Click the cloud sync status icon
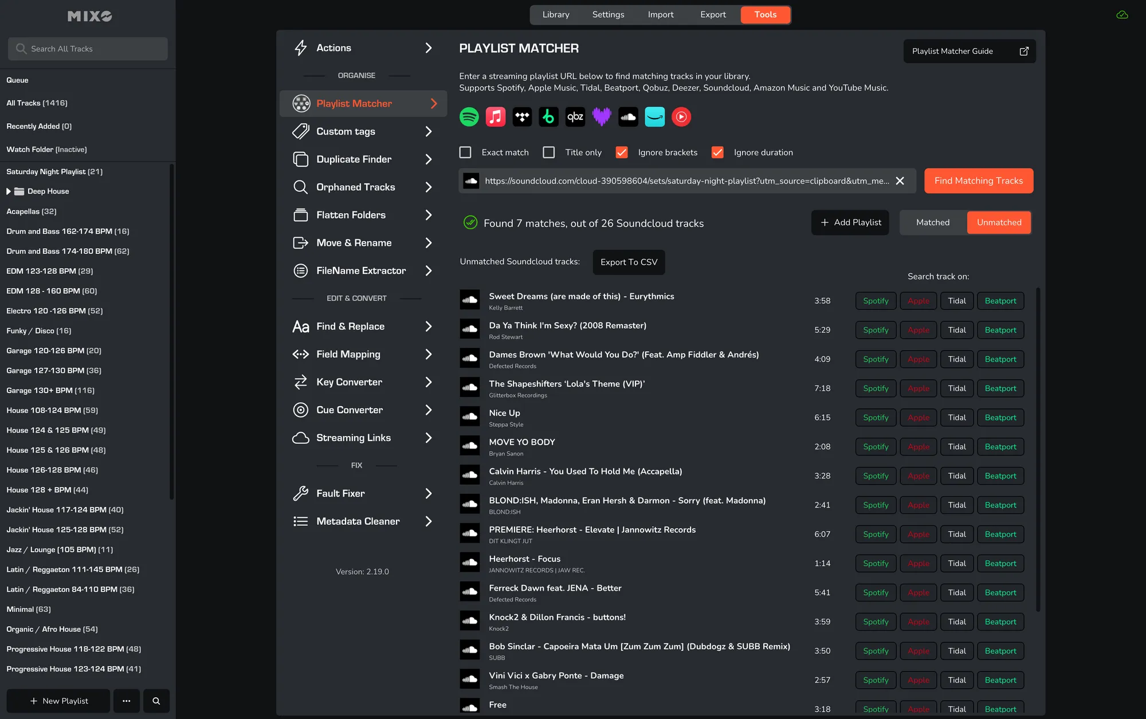This screenshot has width=1146, height=719. click(1122, 15)
